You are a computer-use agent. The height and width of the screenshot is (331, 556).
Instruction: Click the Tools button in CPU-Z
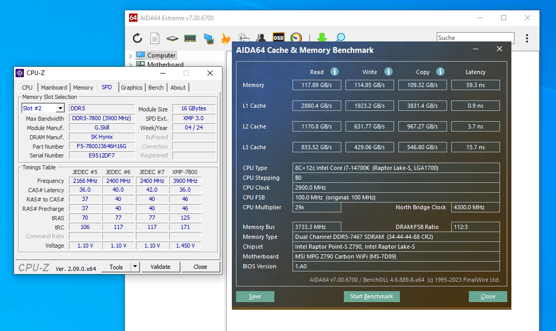pos(116,267)
